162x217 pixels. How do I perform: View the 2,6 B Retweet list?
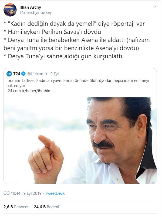16,207
